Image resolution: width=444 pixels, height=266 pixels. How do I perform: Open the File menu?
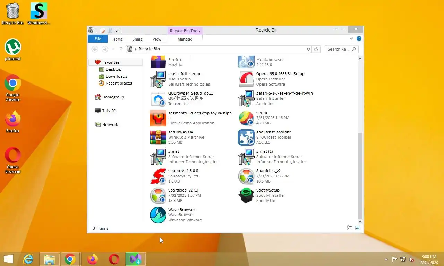tap(98, 39)
